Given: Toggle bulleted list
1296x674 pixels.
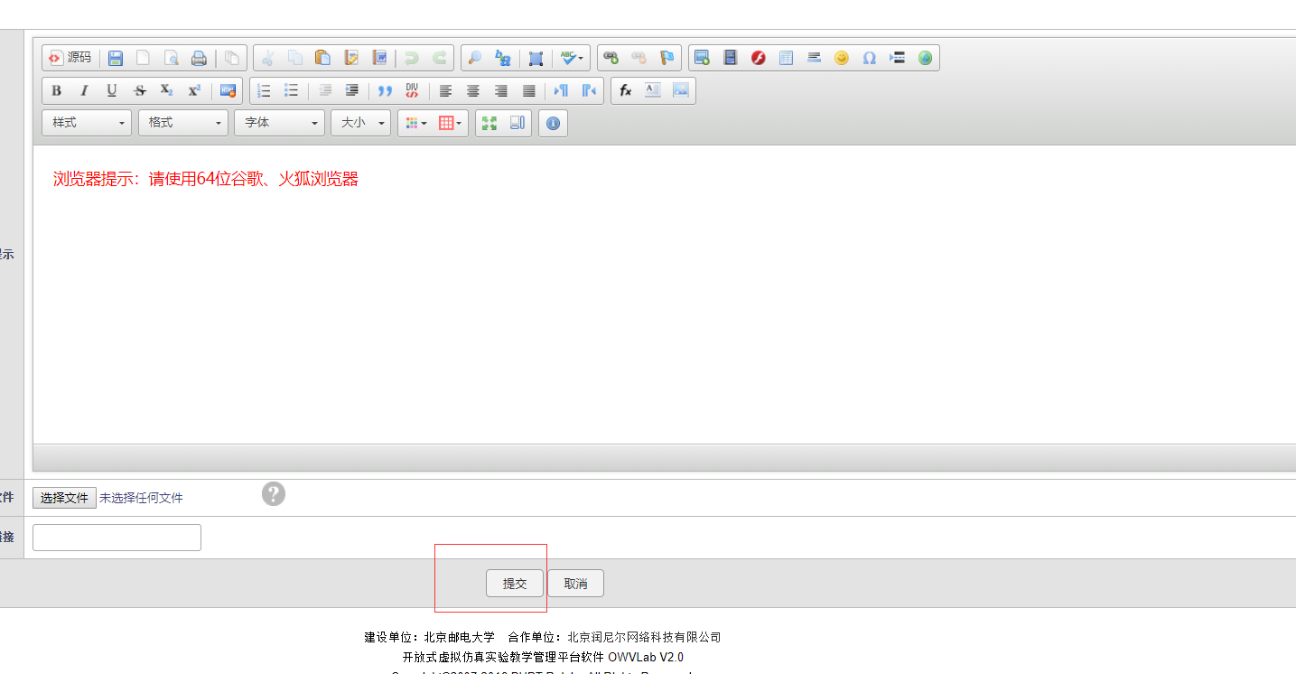Looking at the screenshot, I should pos(291,90).
